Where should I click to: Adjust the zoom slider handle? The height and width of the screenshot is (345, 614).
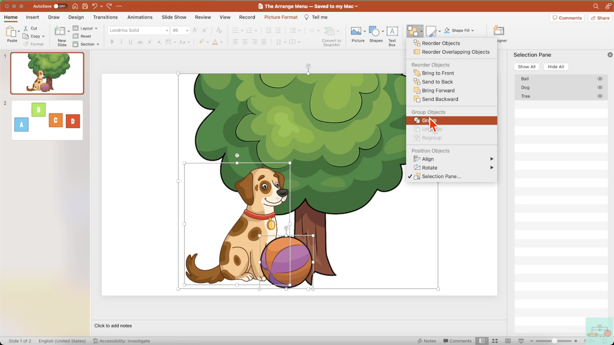(x=554, y=341)
